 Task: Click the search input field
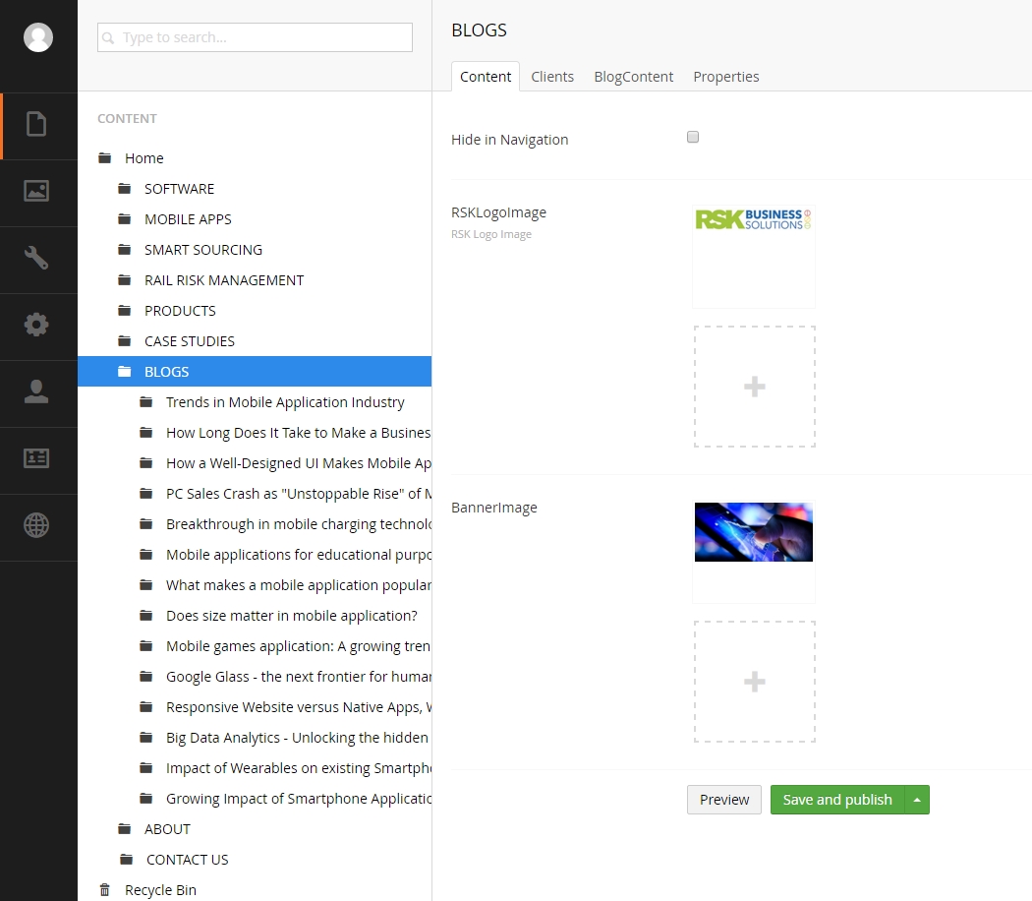click(x=255, y=37)
